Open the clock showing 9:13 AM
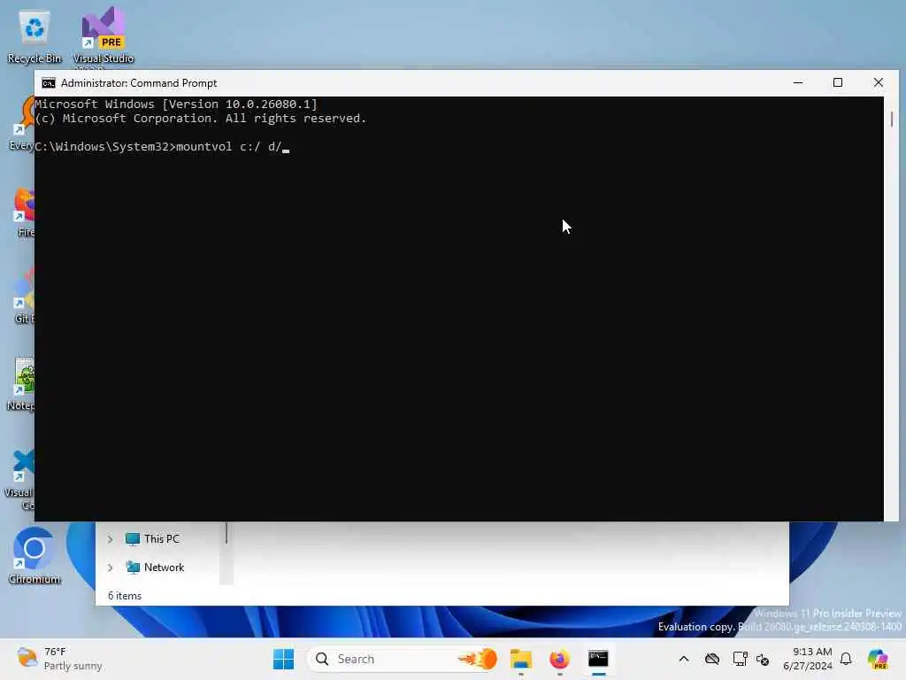Viewport: 906px width, 680px height. click(x=808, y=659)
